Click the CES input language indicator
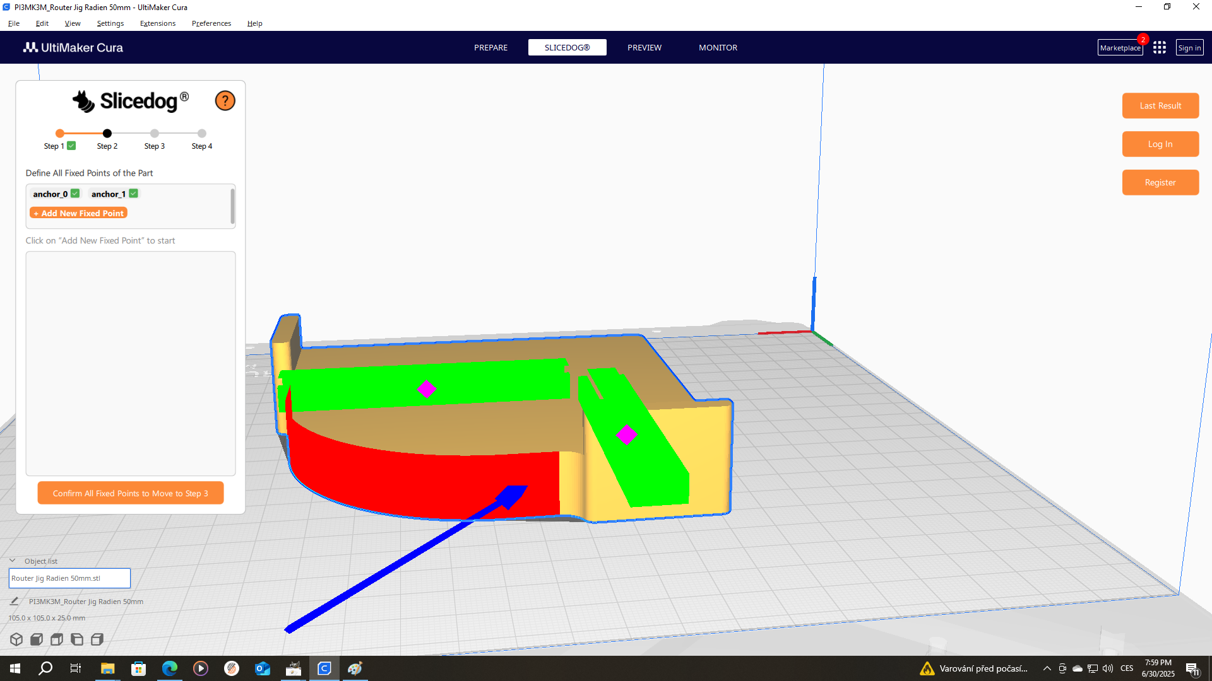 (x=1127, y=668)
